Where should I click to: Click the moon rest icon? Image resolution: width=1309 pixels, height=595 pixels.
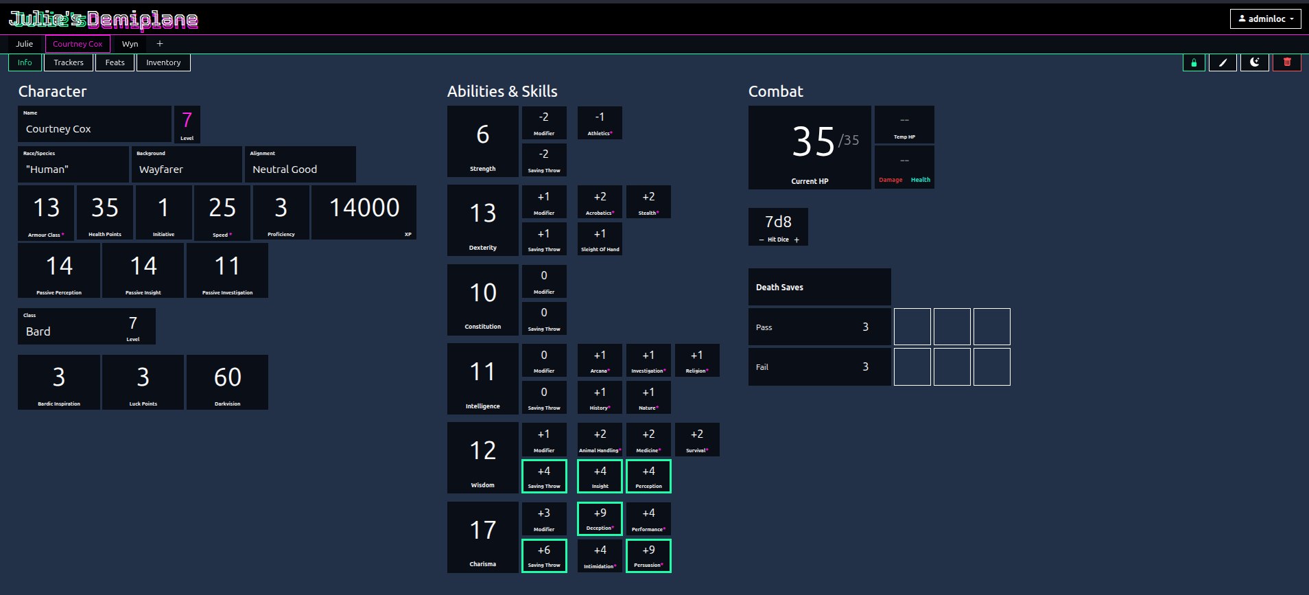point(1255,62)
